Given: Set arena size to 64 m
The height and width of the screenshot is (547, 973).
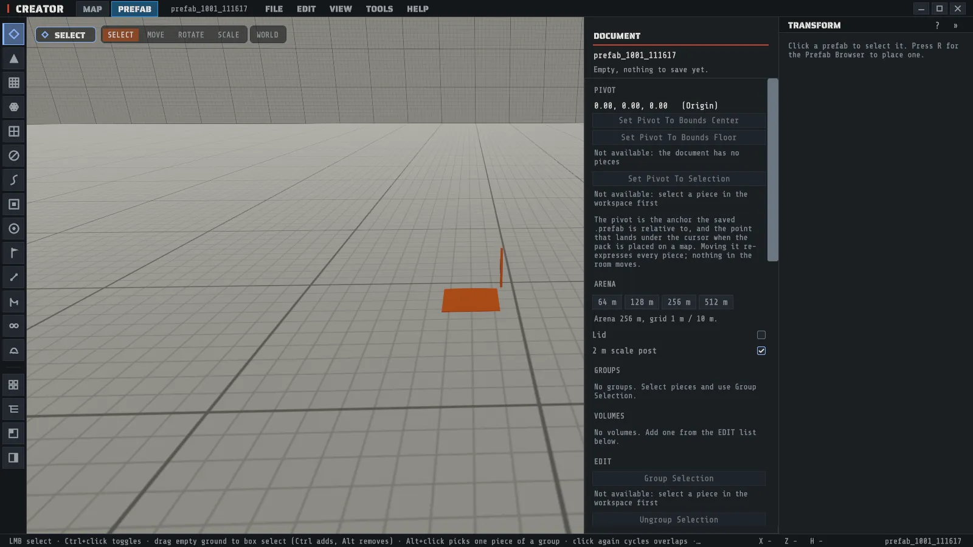Looking at the screenshot, I should (607, 302).
